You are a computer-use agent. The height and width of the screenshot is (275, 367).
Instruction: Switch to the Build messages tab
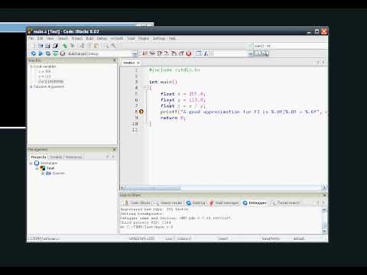coord(224,202)
